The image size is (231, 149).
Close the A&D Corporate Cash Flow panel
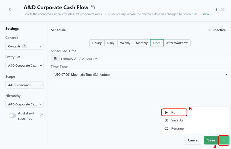(x=222, y=10)
